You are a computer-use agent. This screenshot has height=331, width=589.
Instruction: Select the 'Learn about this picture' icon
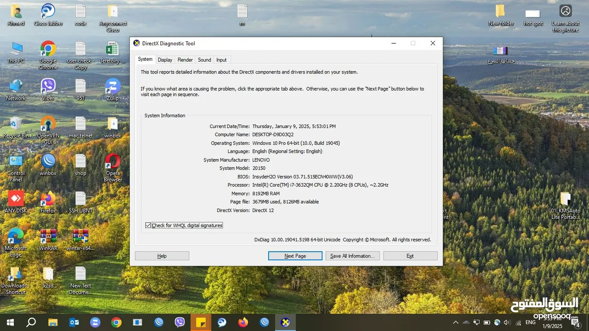566,17
